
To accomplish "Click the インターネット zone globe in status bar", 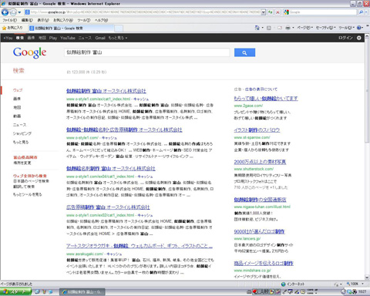I will click(284, 284).
